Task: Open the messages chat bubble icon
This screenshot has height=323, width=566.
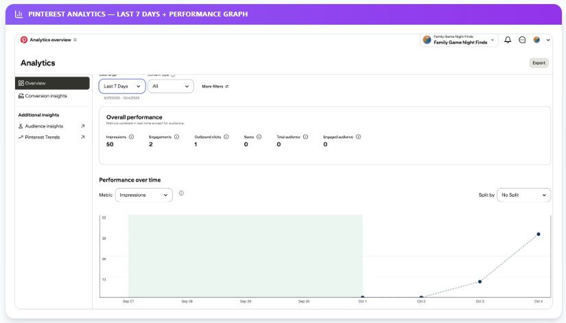Action: coord(522,40)
